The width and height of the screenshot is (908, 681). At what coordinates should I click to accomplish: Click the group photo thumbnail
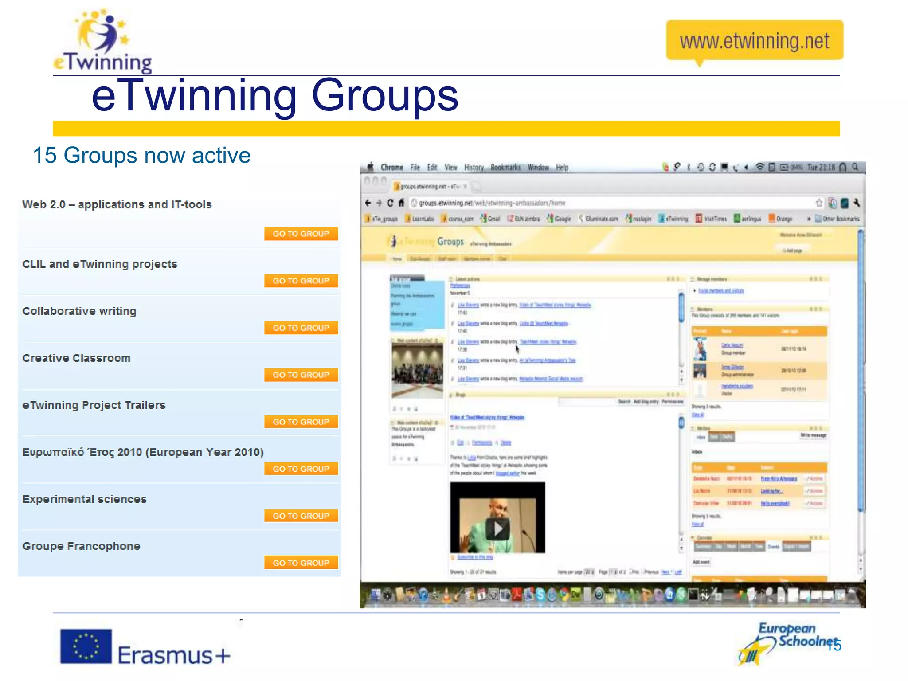pyautogui.click(x=417, y=371)
